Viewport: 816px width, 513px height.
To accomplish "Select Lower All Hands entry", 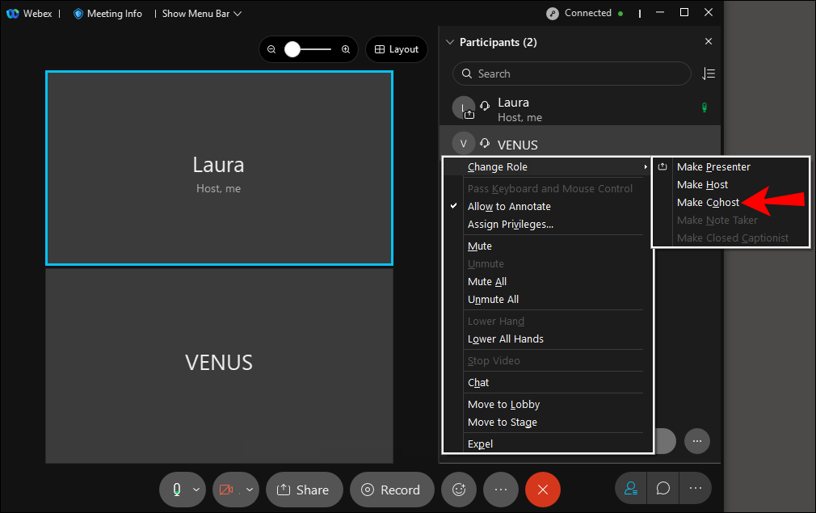I will [505, 338].
